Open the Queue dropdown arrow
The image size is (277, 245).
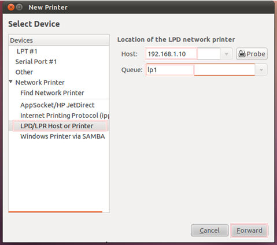[261, 70]
